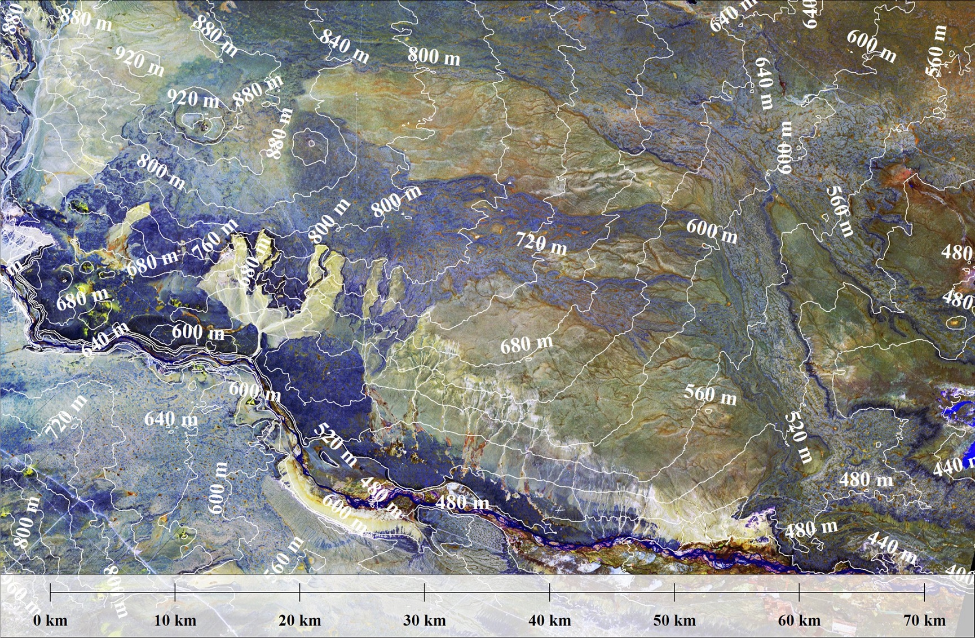Click the 70 km scale bar label
The height and width of the screenshot is (638, 975).
[924, 621]
